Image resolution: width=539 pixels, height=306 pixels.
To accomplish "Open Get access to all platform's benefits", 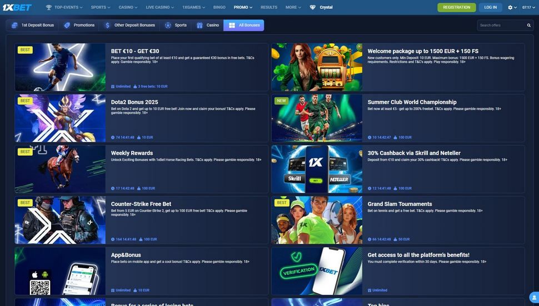I will 418,255.
